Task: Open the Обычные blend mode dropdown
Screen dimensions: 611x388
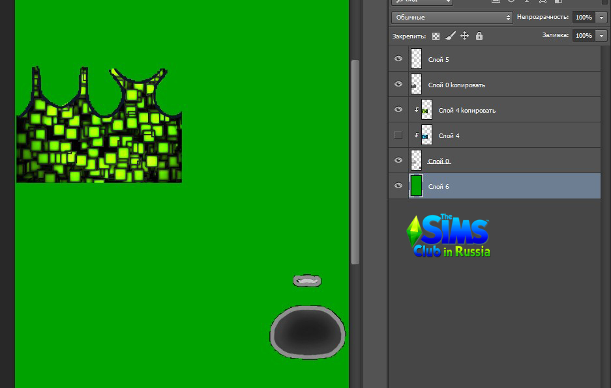Action: pyautogui.click(x=453, y=18)
